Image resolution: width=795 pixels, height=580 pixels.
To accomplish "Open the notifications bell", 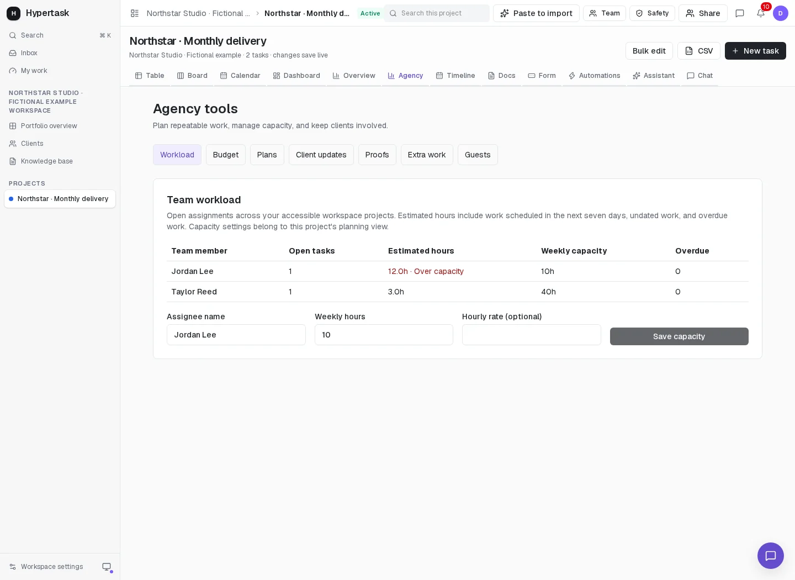I will click(761, 13).
